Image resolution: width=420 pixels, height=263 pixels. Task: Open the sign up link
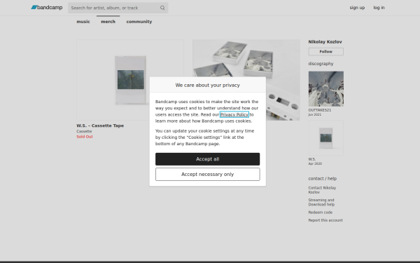[357, 8]
